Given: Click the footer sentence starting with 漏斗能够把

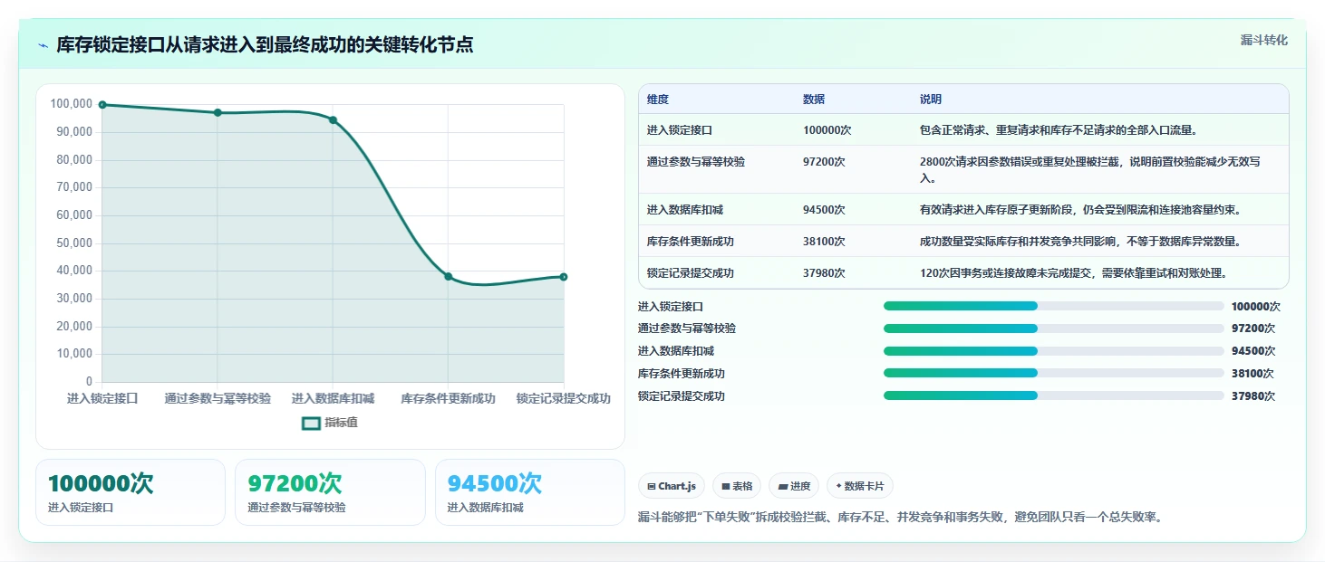Looking at the screenshot, I should [900, 518].
